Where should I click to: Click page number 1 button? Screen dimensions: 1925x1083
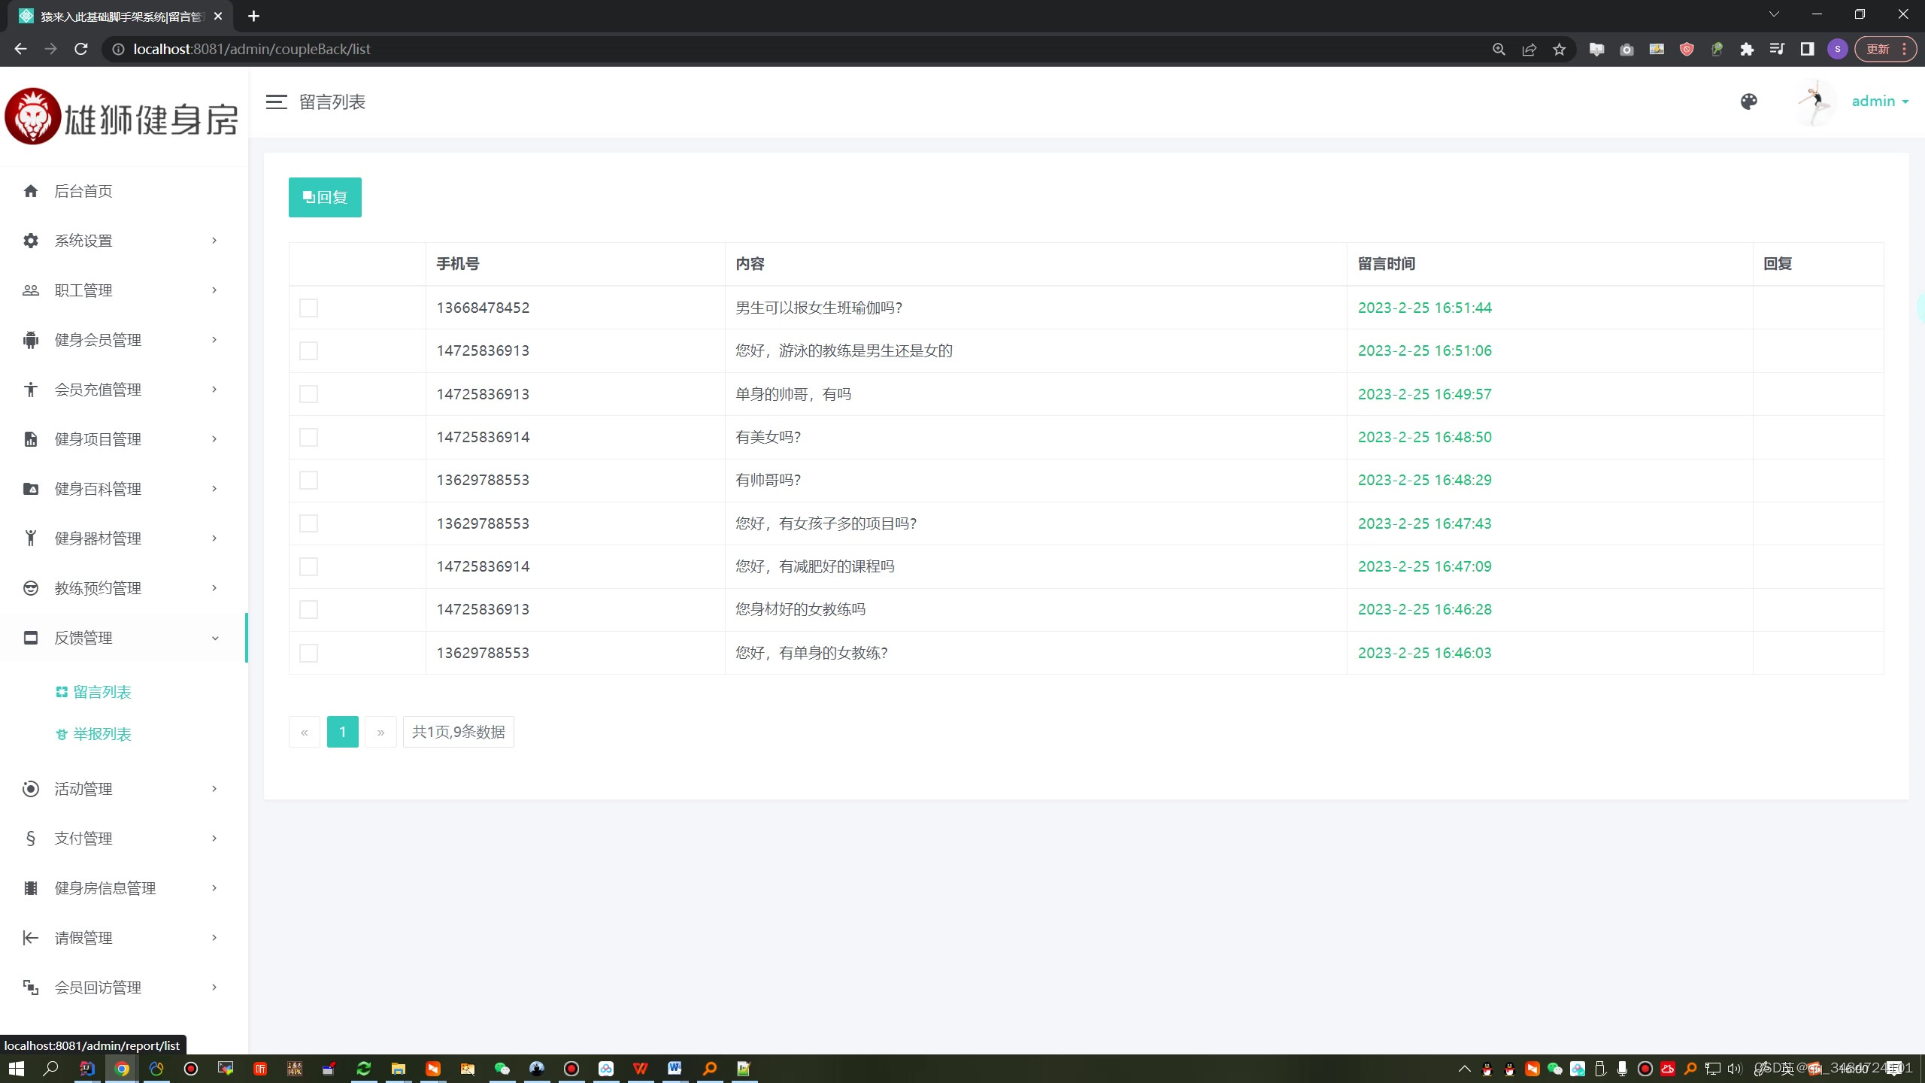[x=342, y=732]
